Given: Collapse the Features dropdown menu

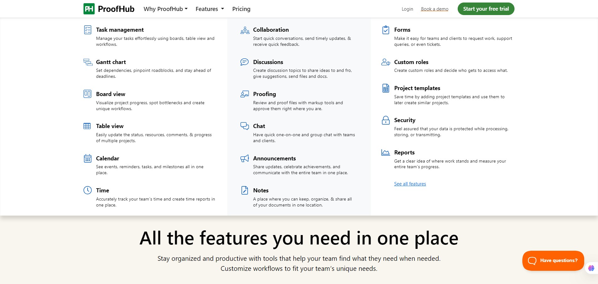Looking at the screenshot, I should click(210, 9).
